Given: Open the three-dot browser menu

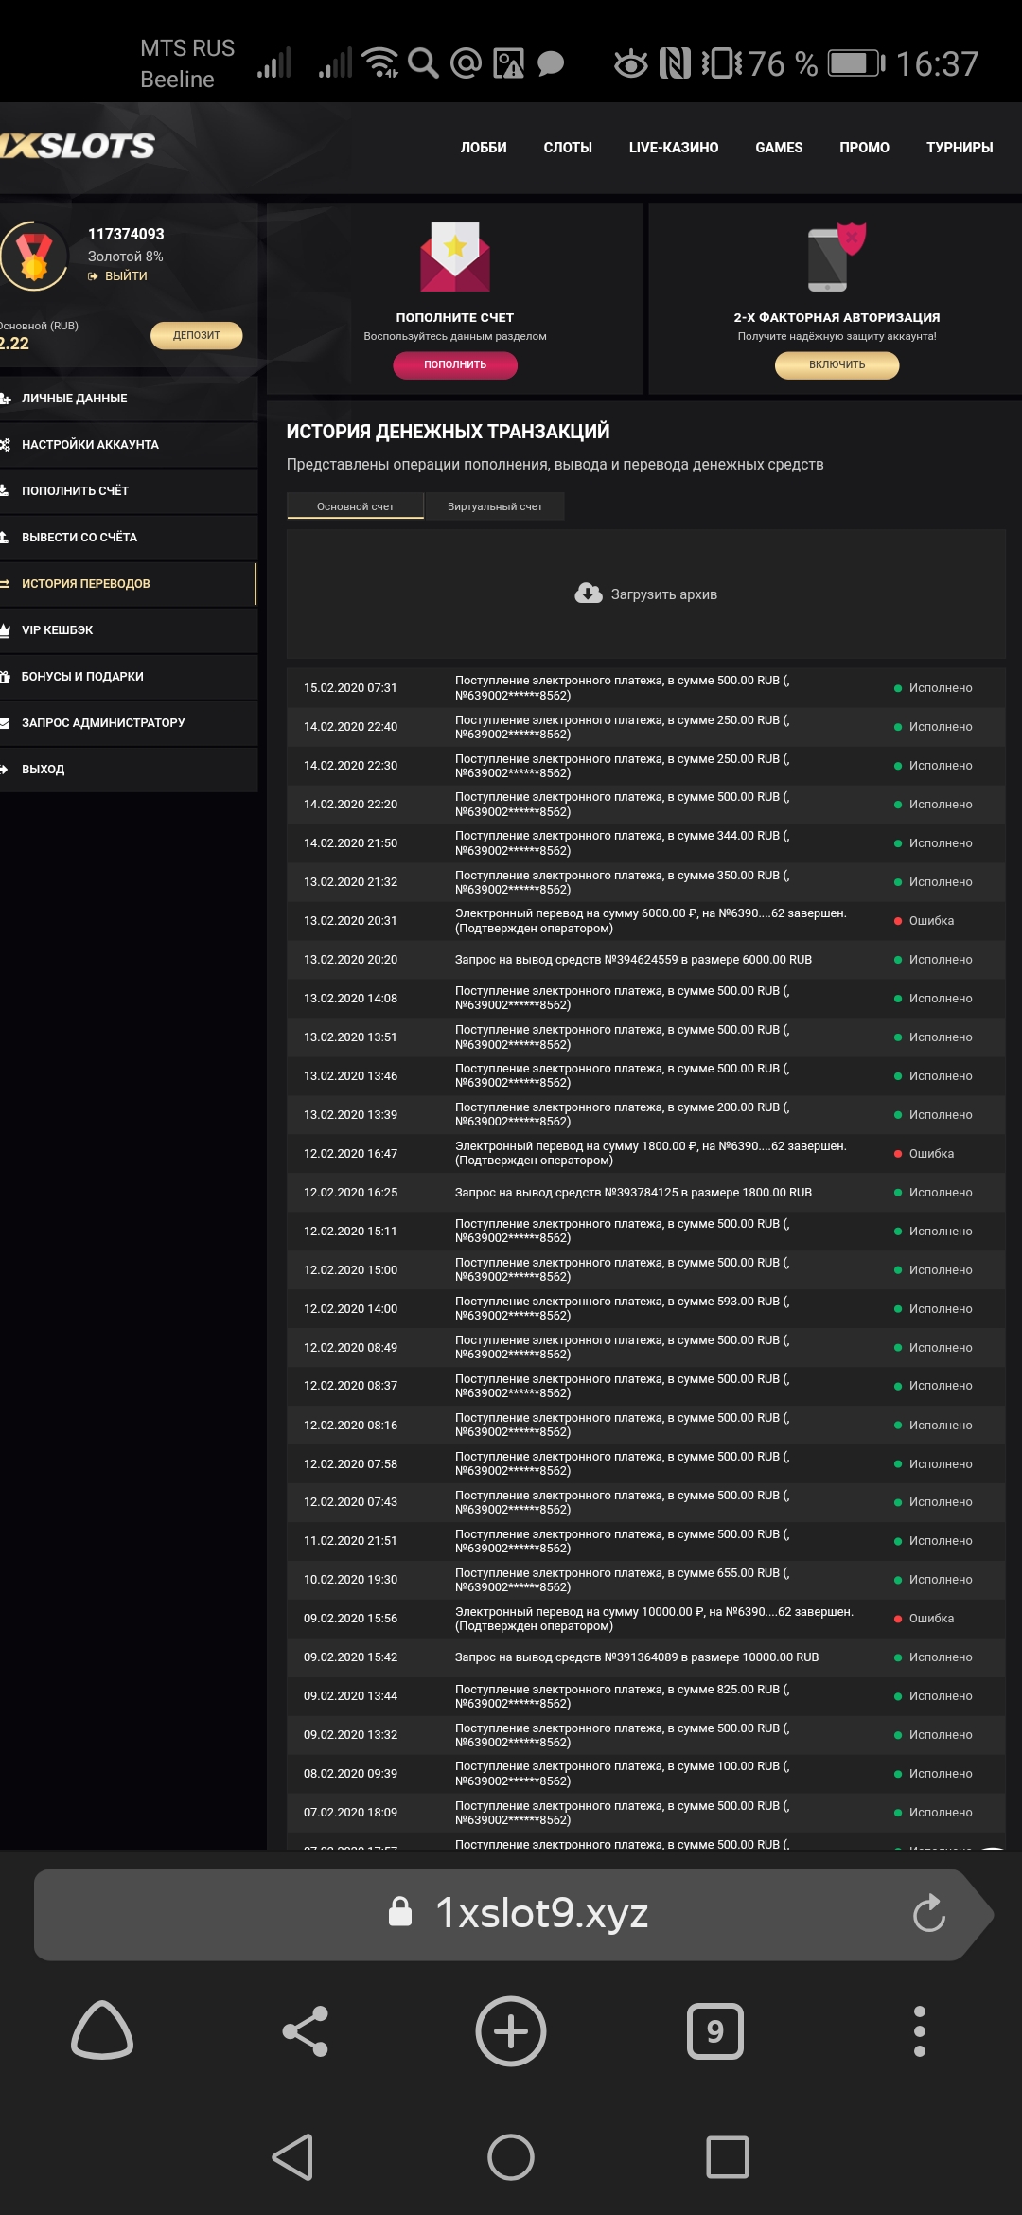Looking at the screenshot, I should coord(919,2031).
